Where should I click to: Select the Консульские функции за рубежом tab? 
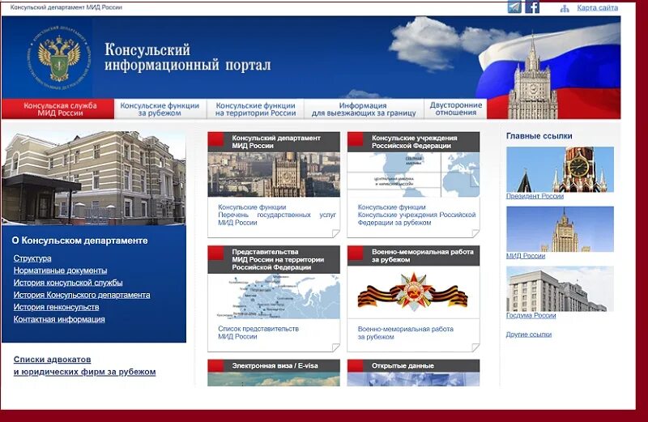[160, 109]
